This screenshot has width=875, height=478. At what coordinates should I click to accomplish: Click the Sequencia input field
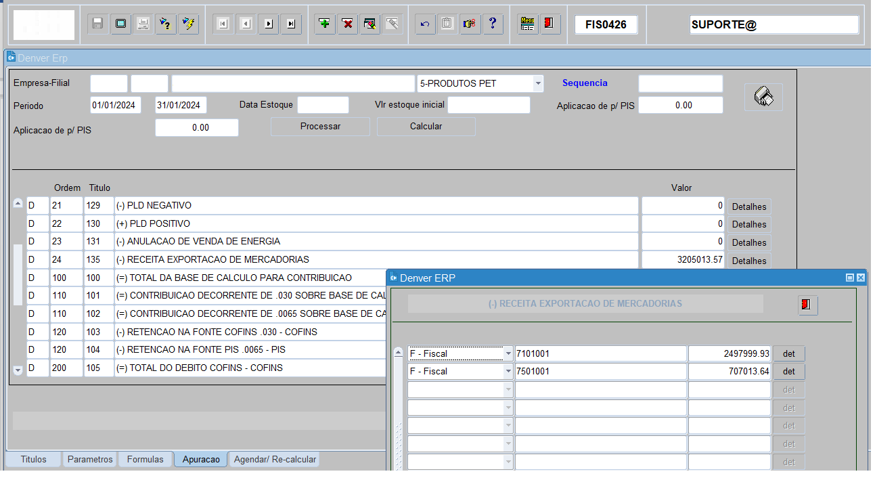pos(681,83)
